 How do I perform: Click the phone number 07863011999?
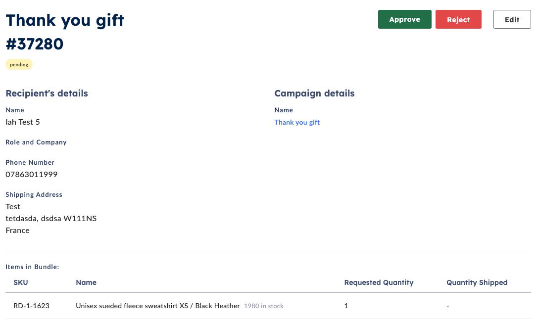coord(32,174)
